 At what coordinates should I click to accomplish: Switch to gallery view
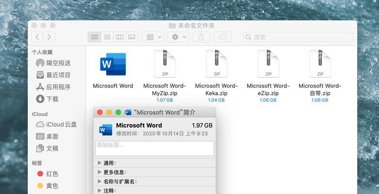tap(132, 37)
